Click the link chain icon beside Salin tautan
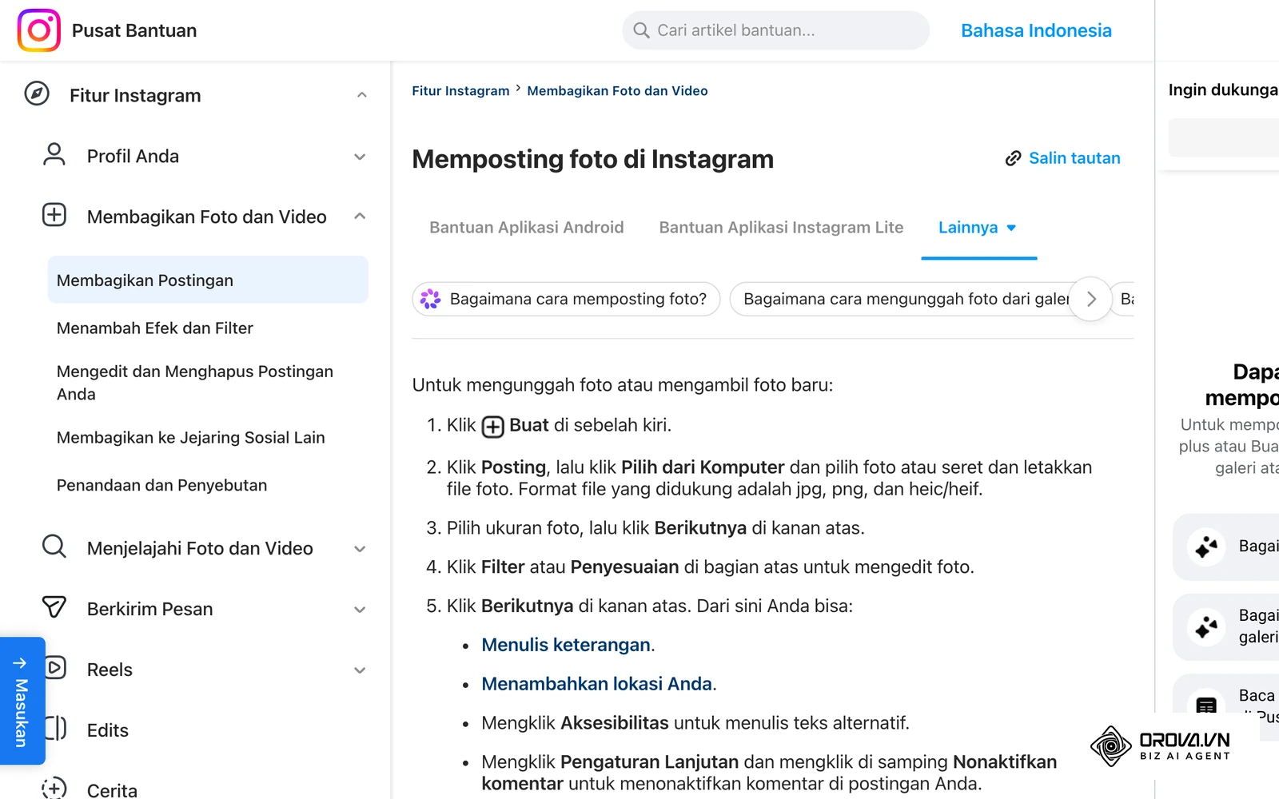This screenshot has height=799, width=1279. pos(1013,158)
